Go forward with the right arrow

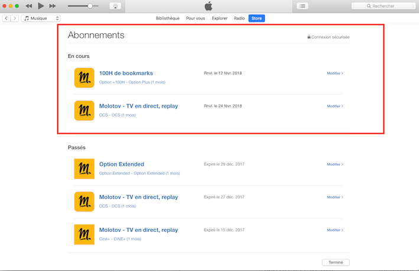click(15, 18)
